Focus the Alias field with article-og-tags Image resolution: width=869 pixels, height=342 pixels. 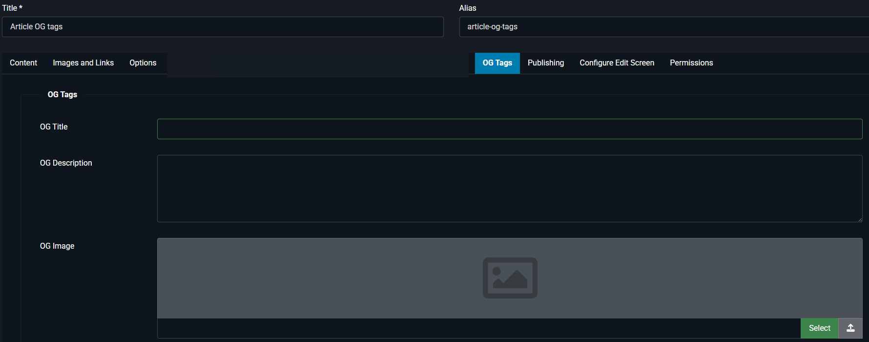click(x=664, y=27)
